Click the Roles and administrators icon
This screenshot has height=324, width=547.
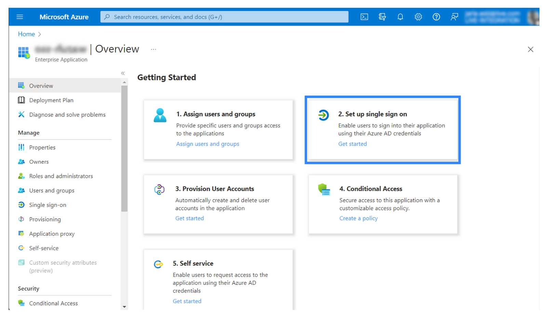click(x=21, y=176)
